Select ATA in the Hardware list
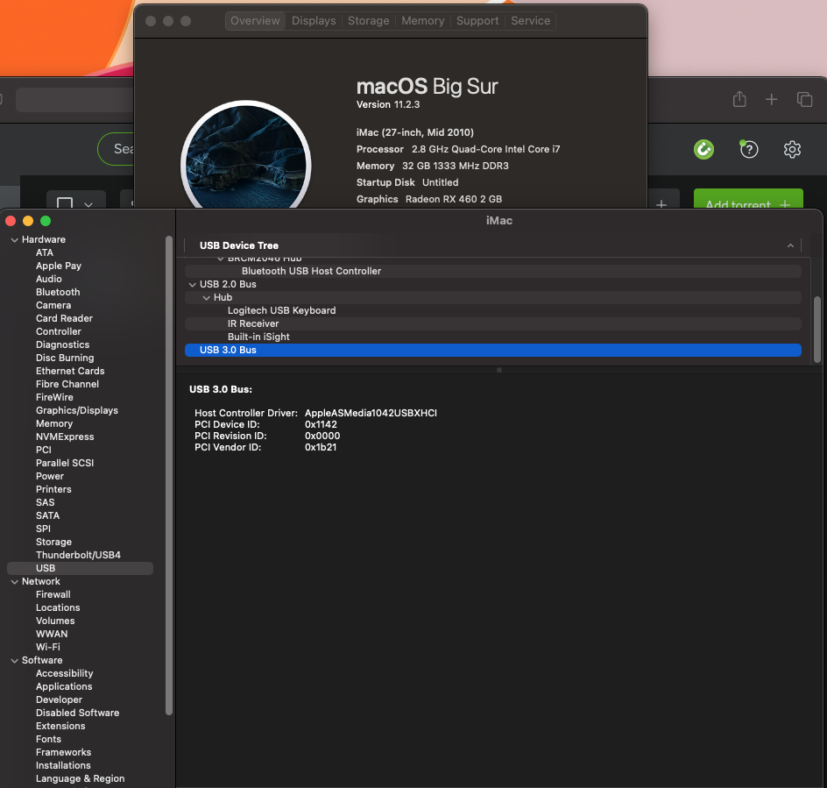This screenshot has width=827, height=788. (45, 252)
